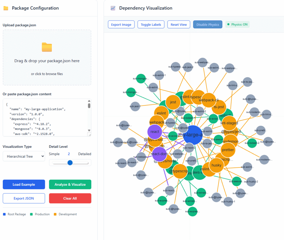Viewport: 284px width, 240px height.
Task: Select the my-large-application root node
Action: (192, 135)
